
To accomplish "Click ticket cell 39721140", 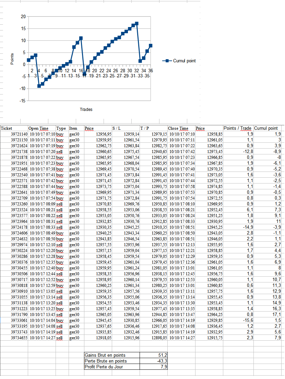I will (14, 134).
